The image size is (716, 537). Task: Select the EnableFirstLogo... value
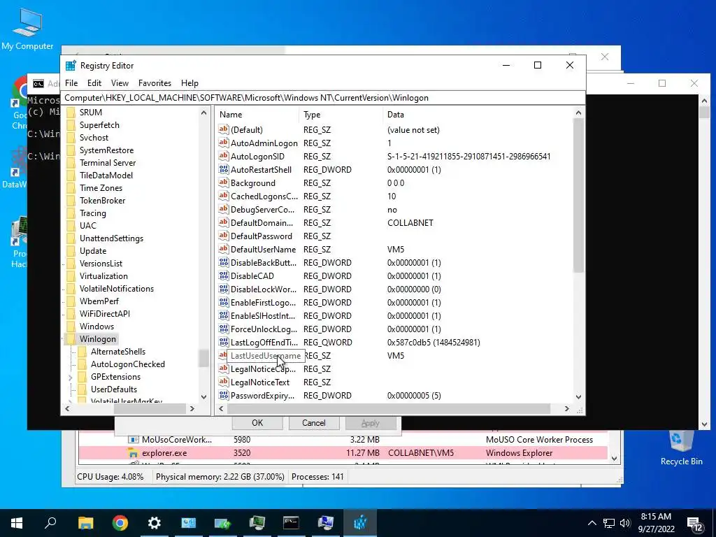tap(263, 303)
